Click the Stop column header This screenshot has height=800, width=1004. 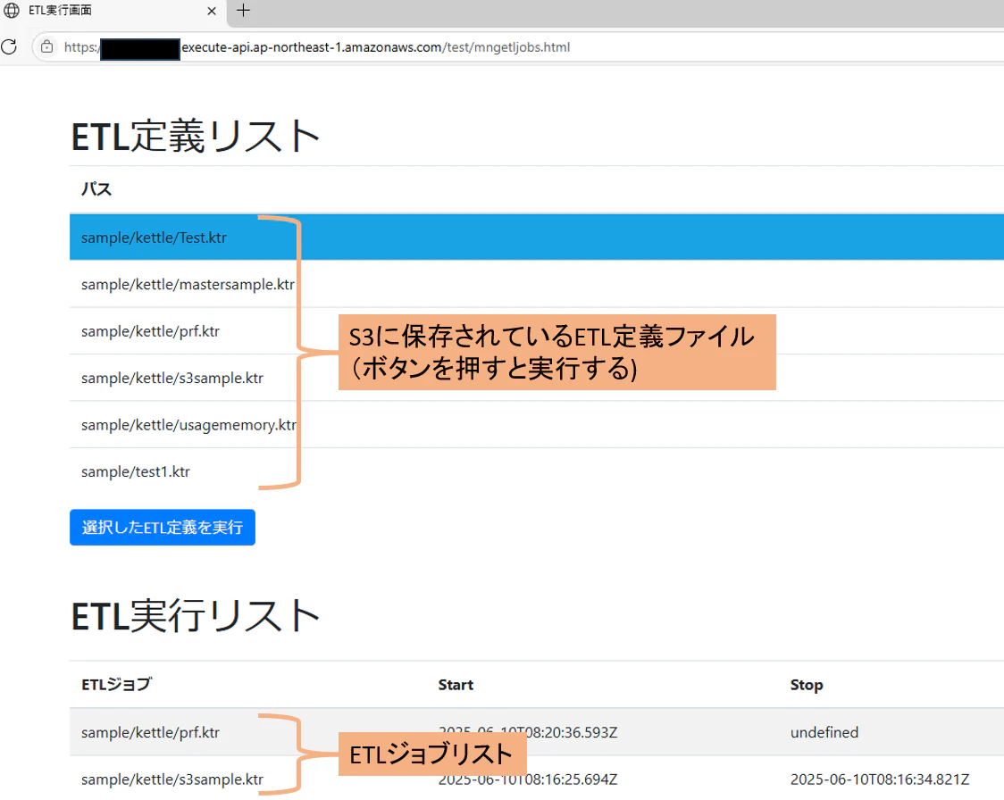pos(807,685)
